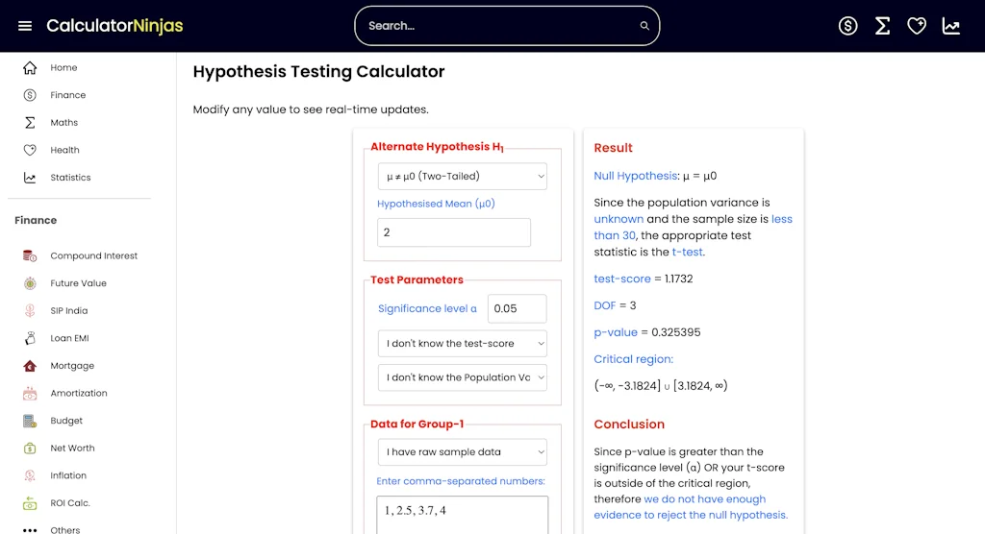The image size is (985, 534).
Task: Click the p-value number 0.325395
Action: (x=675, y=332)
